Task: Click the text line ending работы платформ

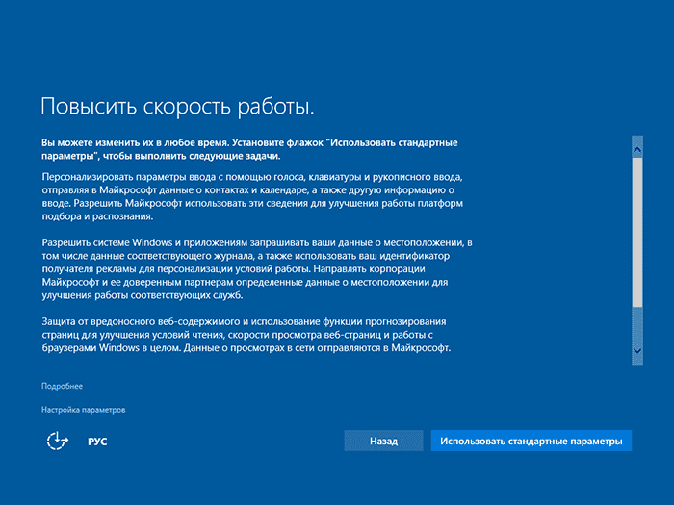Action: tap(252, 204)
